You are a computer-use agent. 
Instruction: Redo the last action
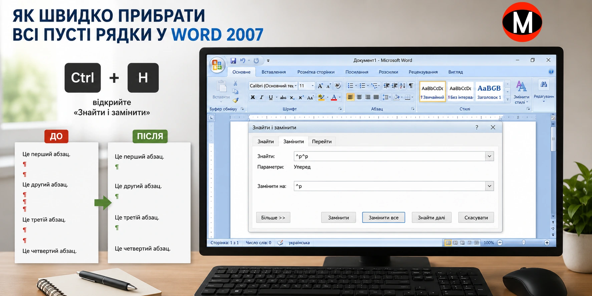coord(256,61)
